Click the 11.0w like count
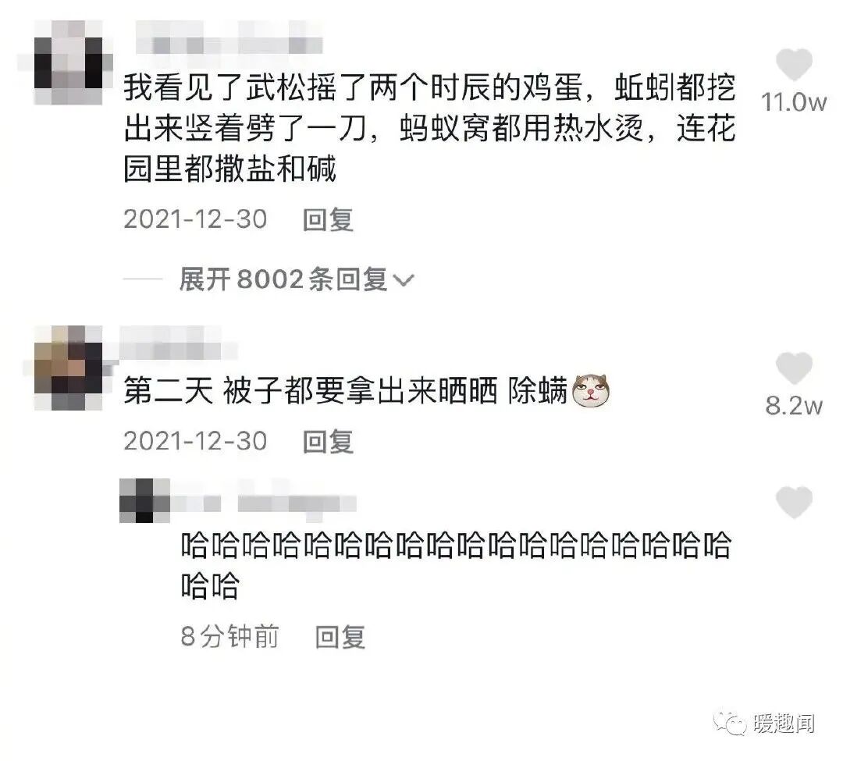This screenshot has width=843, height=761. (x=794, y=102)
